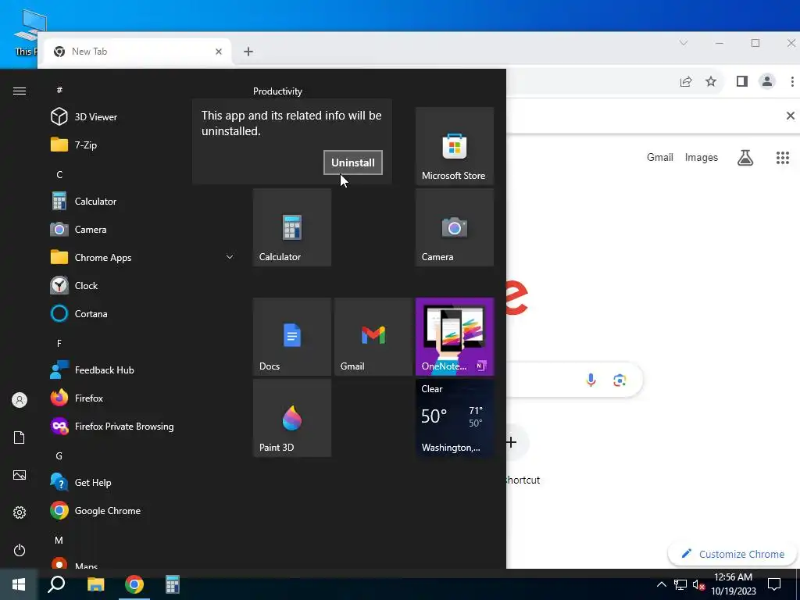Open Chrome's three-dot menu
This screenshot has height=600, width=800.
(792, 81)
